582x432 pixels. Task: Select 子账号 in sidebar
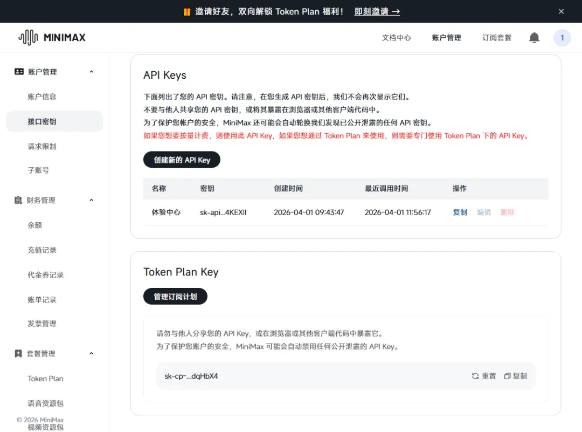[x=38, y=170]
